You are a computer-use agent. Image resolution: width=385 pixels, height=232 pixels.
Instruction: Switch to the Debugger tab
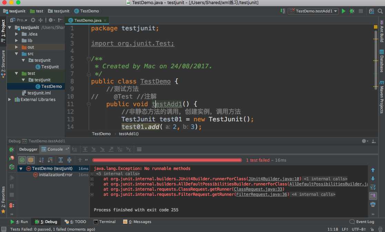pyautogui.click(x=28, y=149)
